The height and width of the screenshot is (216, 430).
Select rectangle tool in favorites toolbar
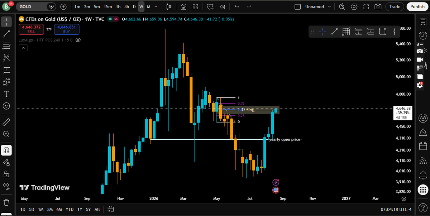click(382, 32)
